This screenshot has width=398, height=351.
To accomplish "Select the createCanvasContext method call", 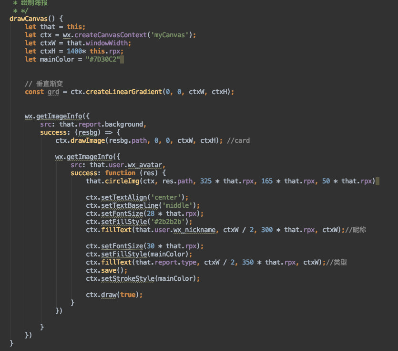I will point(111,35).
